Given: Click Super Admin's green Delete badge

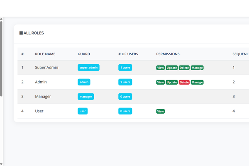Looking at the screenshot, I should 184,68.
